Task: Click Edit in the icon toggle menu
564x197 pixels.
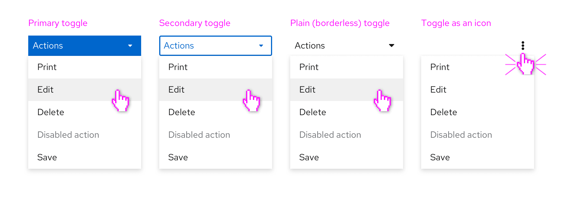Action: pyautogui.click(x=478, y=90)
